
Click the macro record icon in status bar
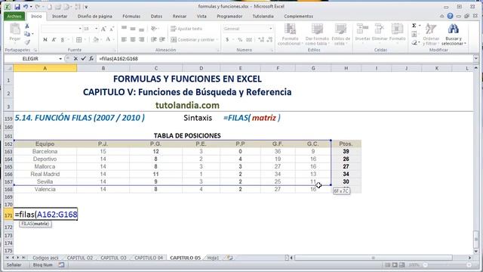tap(61, 265)
